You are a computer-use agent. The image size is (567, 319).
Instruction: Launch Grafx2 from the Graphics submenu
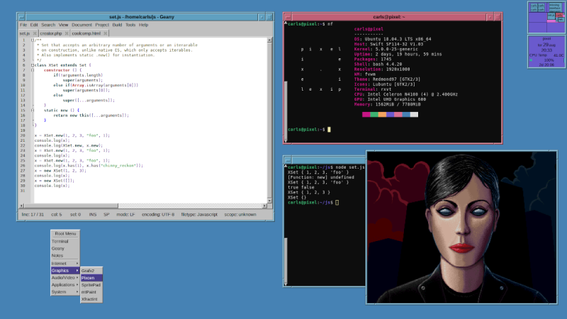pyautogui.click(x=91, y=271)
